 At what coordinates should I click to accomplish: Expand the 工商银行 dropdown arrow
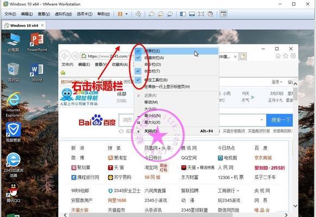[238, 190]
